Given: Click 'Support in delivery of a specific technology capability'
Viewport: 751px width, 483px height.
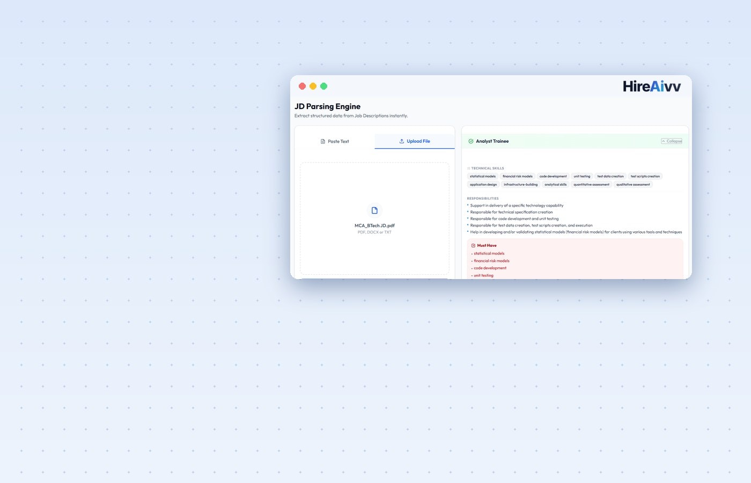Looking at the screenshot, I should click(517, 206).
